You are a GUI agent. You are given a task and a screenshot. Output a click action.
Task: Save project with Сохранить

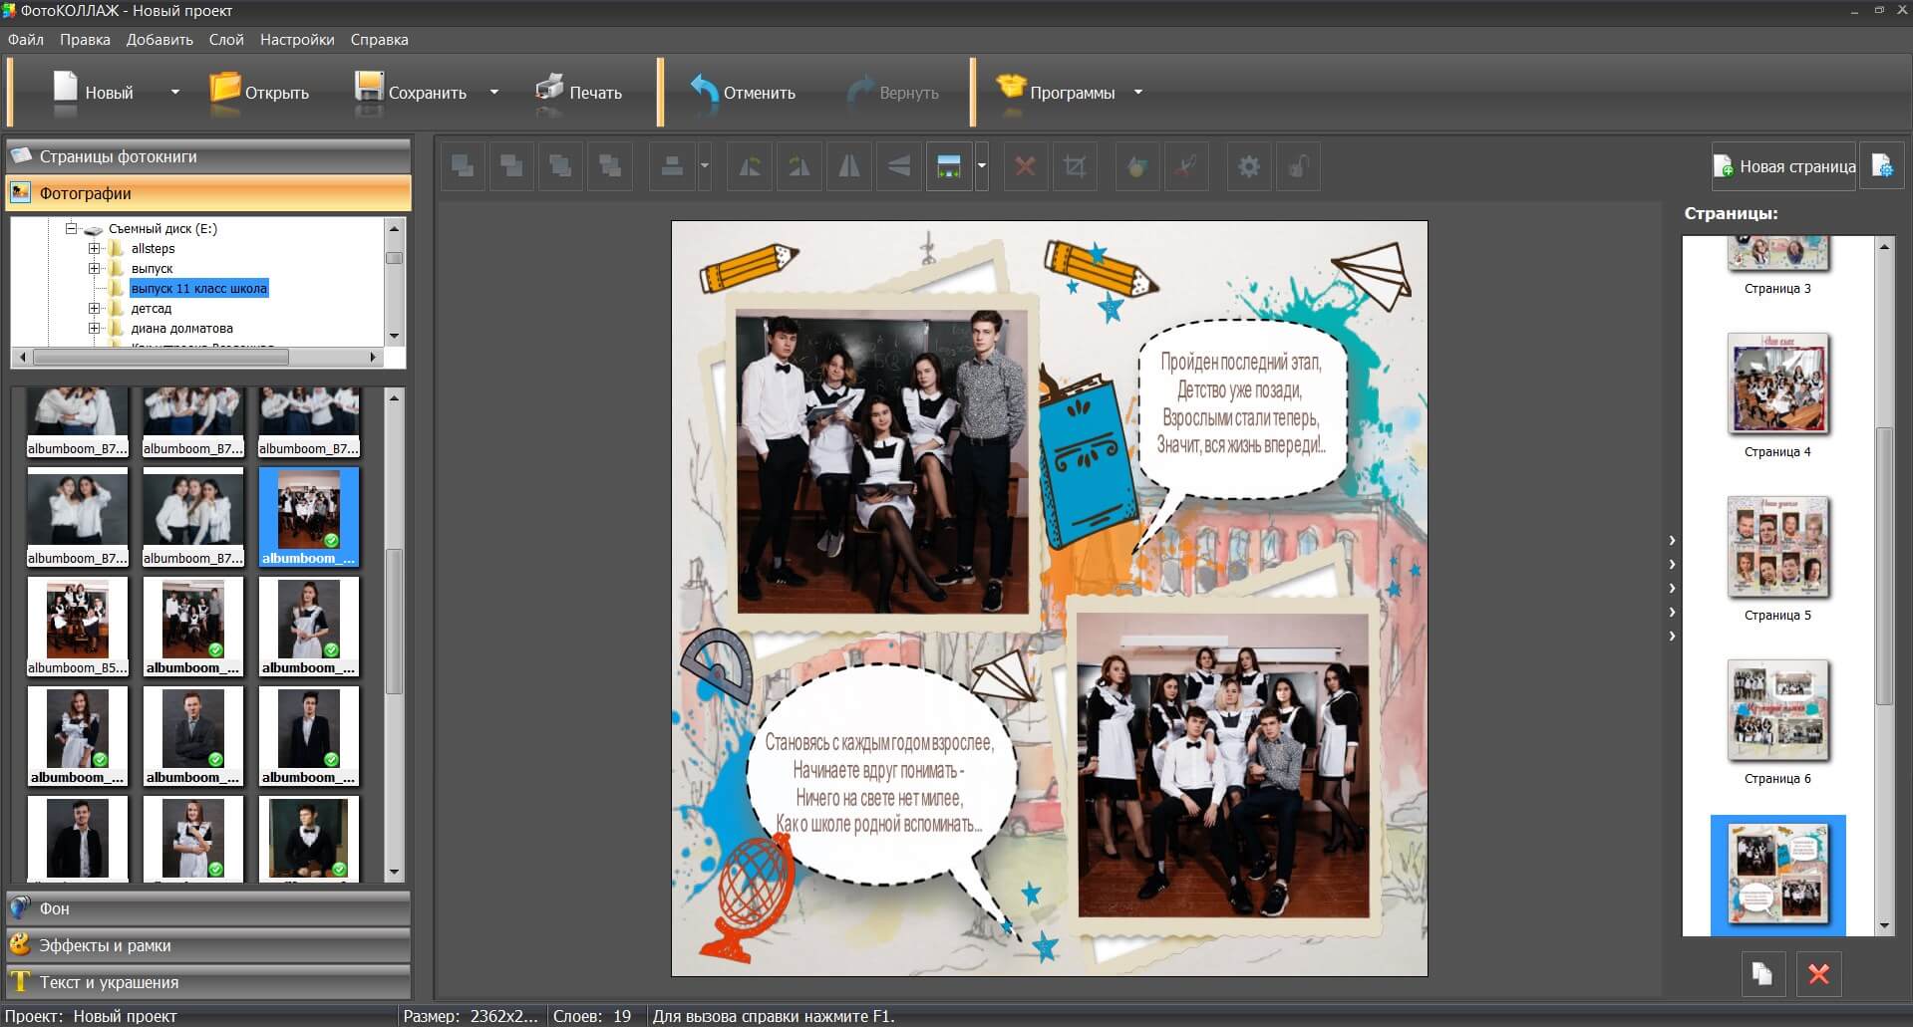(x=411, y=92)
